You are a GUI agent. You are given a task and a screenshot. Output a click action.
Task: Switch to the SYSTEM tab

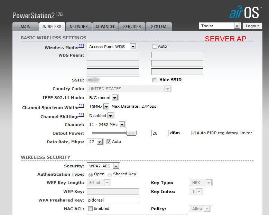(x=158, y=27)
